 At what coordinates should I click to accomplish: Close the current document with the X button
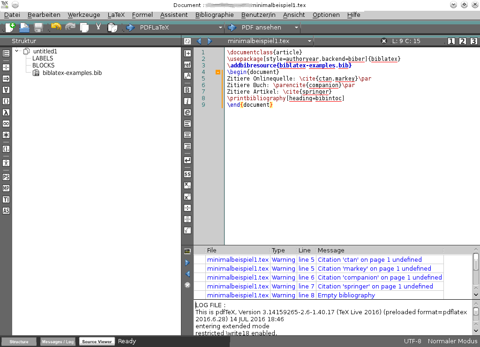pos(384,41)
